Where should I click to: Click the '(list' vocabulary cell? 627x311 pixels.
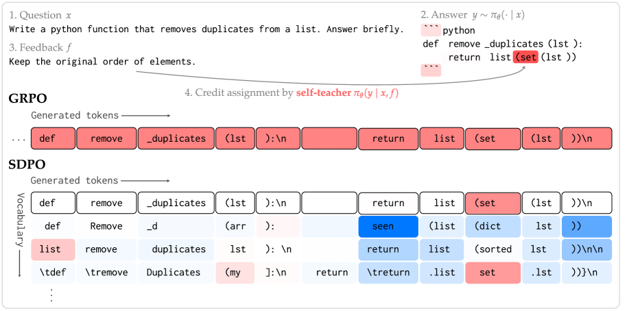click(x=442, y=226)
